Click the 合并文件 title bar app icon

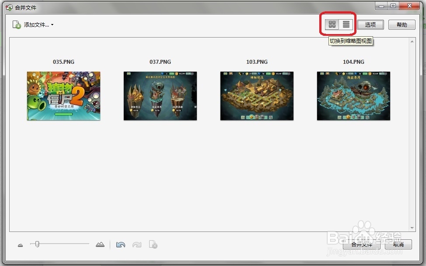click(x=9, y=7)
